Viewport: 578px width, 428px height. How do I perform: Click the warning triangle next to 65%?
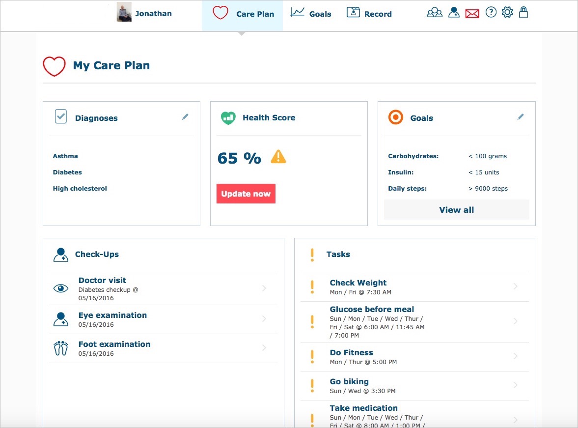pos(278,156)
